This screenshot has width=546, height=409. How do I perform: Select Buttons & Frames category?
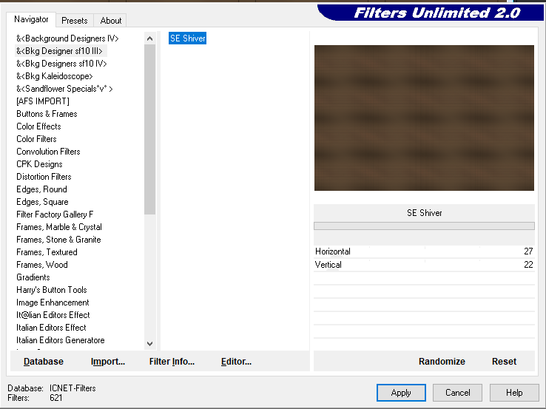pyautogui.click(x=47, y=114)
